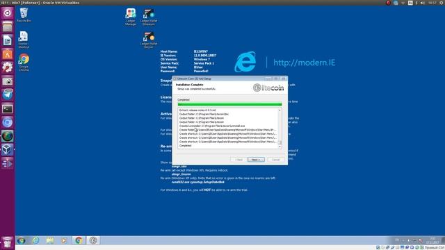Click the Litecoin logo in setup header
Image resolution: width=445 pixels, height=250 pixels.
(268, 88)
